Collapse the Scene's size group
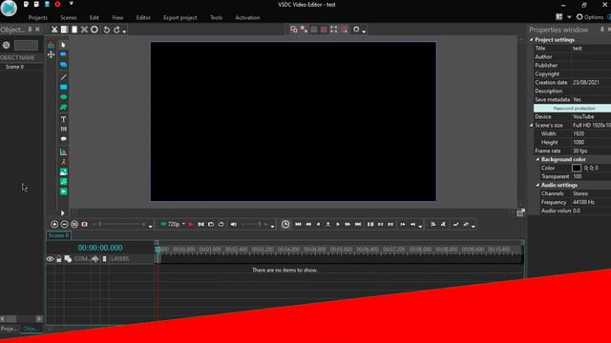The width and height of the screenshot is (611, 343). coord(531,125)
